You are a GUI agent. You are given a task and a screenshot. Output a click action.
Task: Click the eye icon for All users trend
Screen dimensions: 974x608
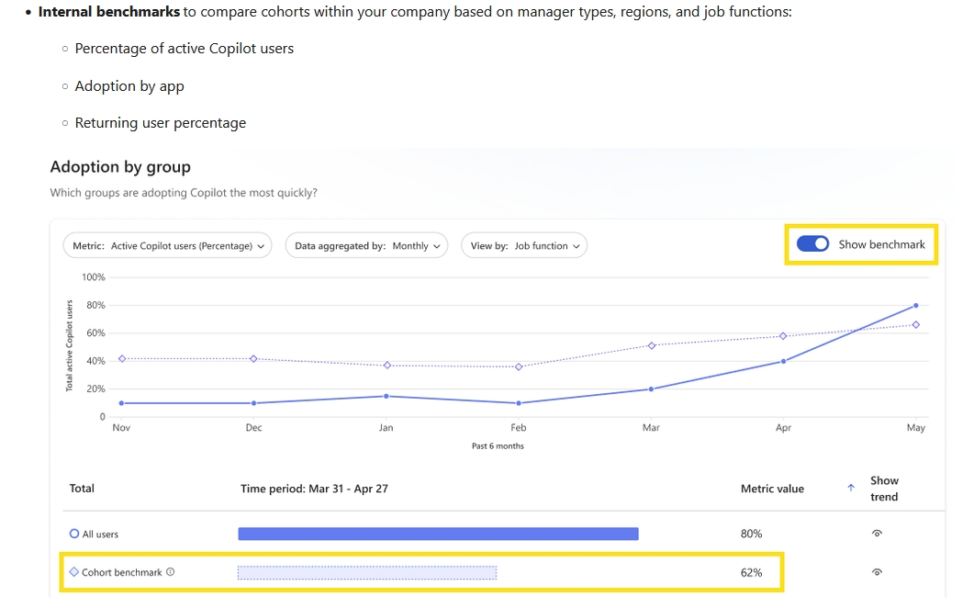click(877, 534)
